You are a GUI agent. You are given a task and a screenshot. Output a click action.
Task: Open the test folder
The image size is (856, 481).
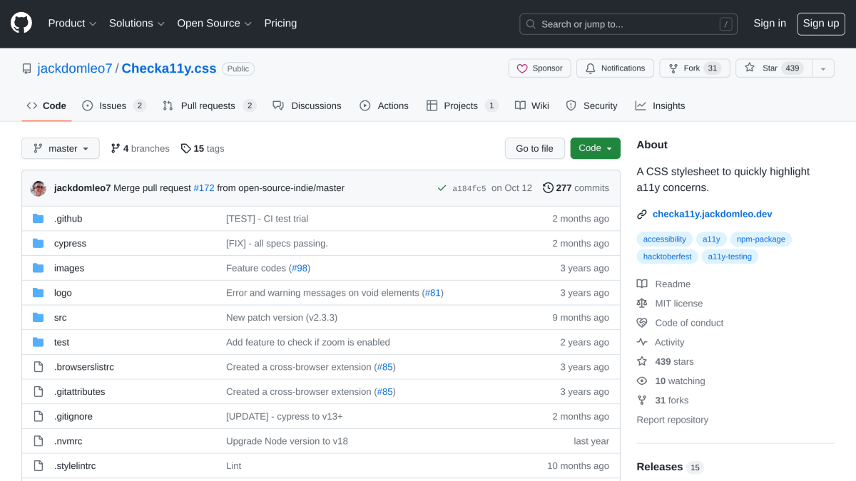tap(62, 342)
